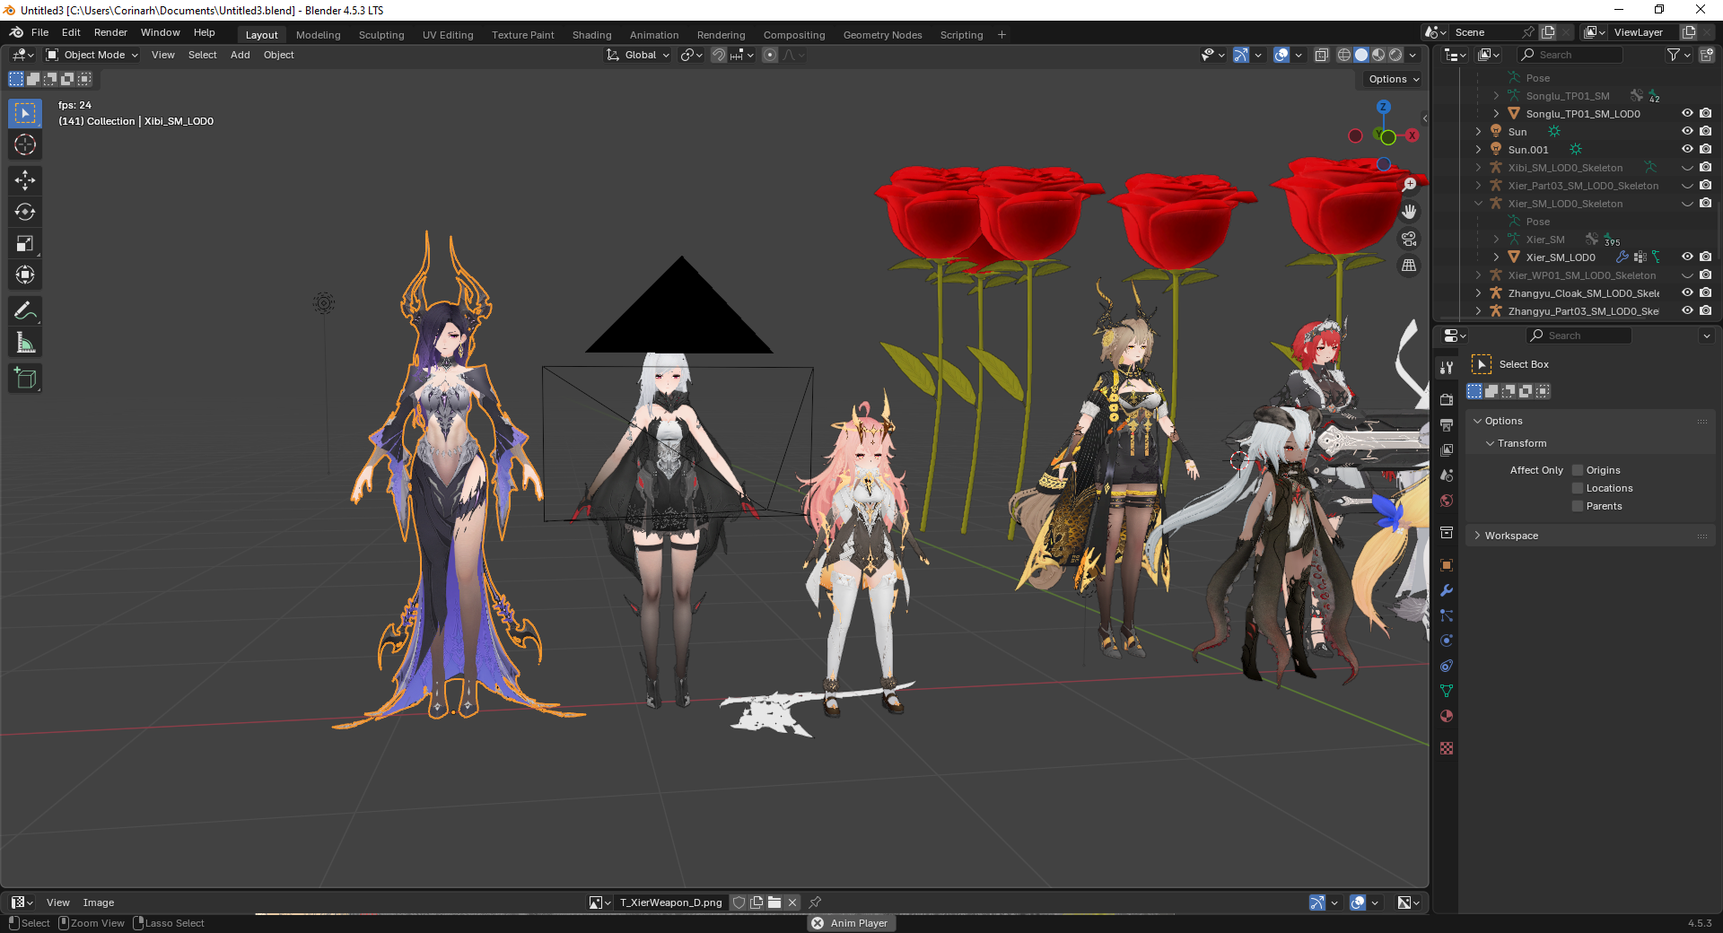Viewport: 1723px width, 933px height.
Task: Enable the Parents checkbox
Action: click(x=1578, y=506)
